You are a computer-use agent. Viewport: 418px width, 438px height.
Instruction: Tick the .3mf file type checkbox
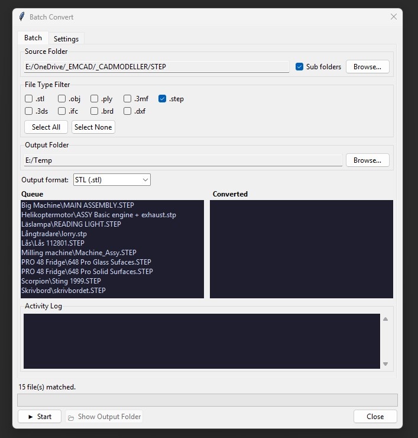coord(128,99)
